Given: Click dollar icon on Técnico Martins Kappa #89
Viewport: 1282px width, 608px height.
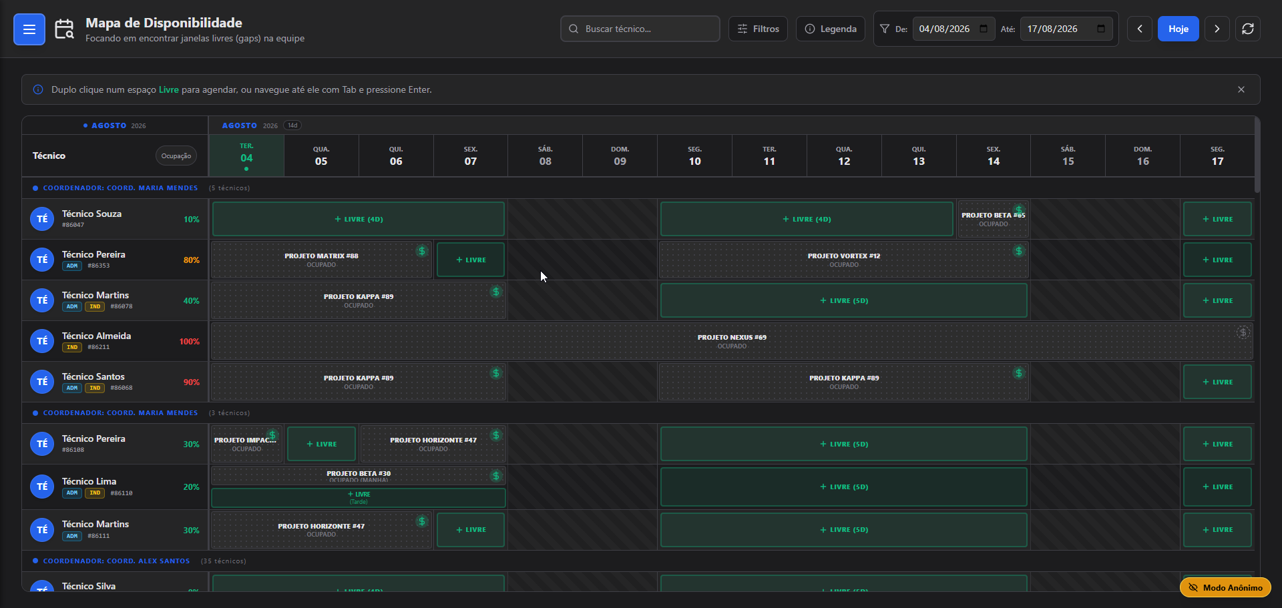Looking at the screenshot, I should pyautogui.click(x=495, y=292).
